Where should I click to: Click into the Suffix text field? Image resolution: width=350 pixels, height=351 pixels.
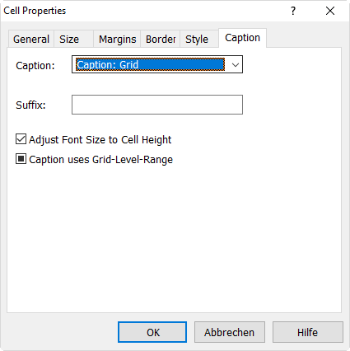coord(157,105)
